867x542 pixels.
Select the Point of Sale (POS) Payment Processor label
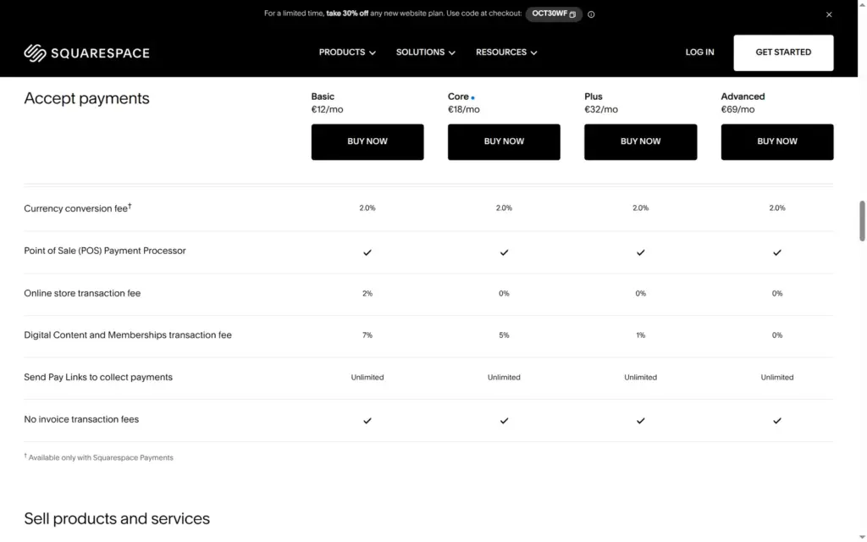tap(104, 251)
